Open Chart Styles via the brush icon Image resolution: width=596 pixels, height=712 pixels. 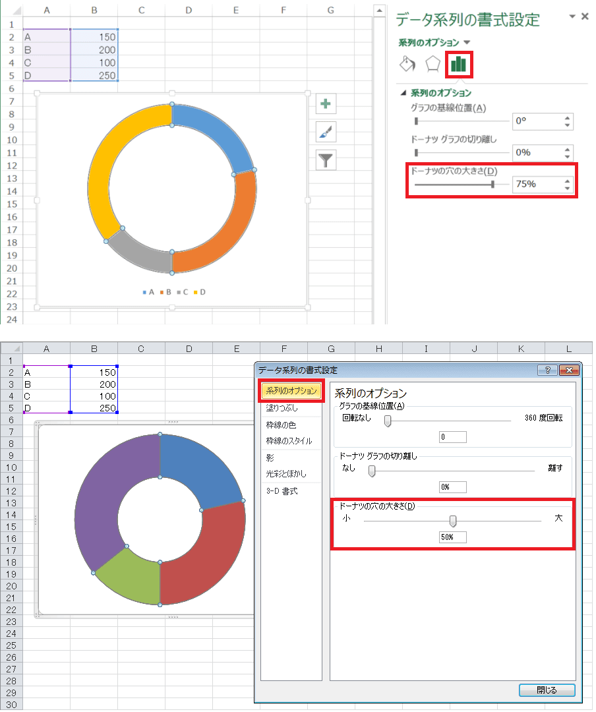(x=326, y=131)
